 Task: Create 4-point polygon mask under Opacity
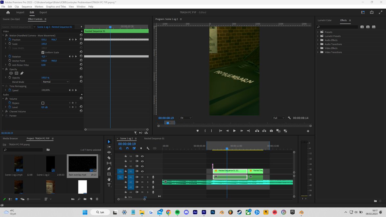tap(16, 73)
